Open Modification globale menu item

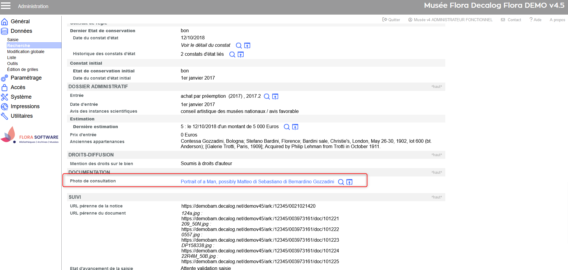click(26, 52)
